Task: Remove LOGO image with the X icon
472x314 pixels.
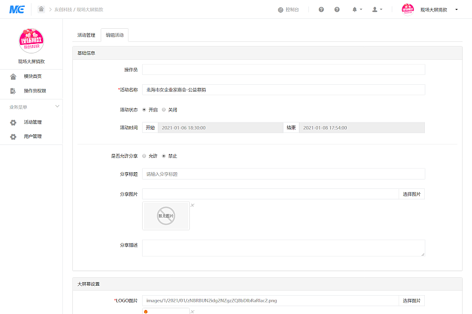Action: pyautogui.click(x=192, y=311)
